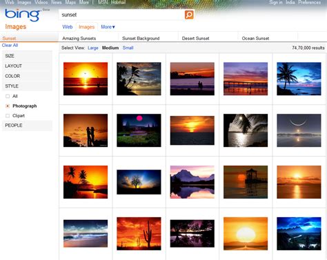
Task: Open News in the top navigation
Action: point(57,2)
